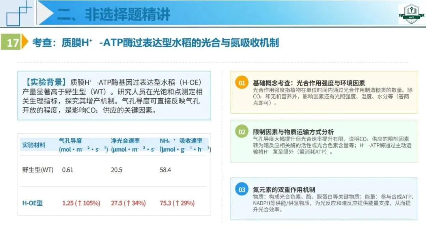Viewport: 426px width, 240px height.
Task: Click the 1.25 (↑105%) value
Action: 81,203
